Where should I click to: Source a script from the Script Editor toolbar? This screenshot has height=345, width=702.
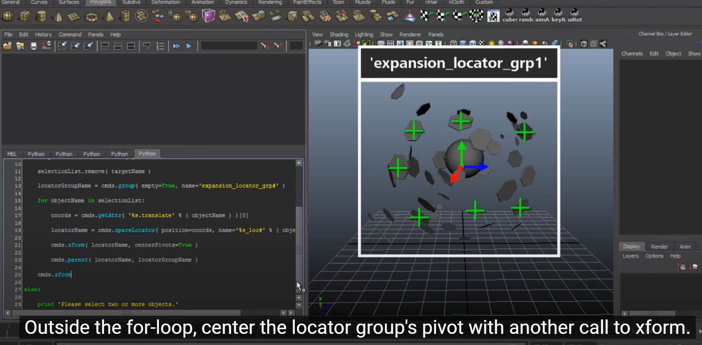(20, 46)
